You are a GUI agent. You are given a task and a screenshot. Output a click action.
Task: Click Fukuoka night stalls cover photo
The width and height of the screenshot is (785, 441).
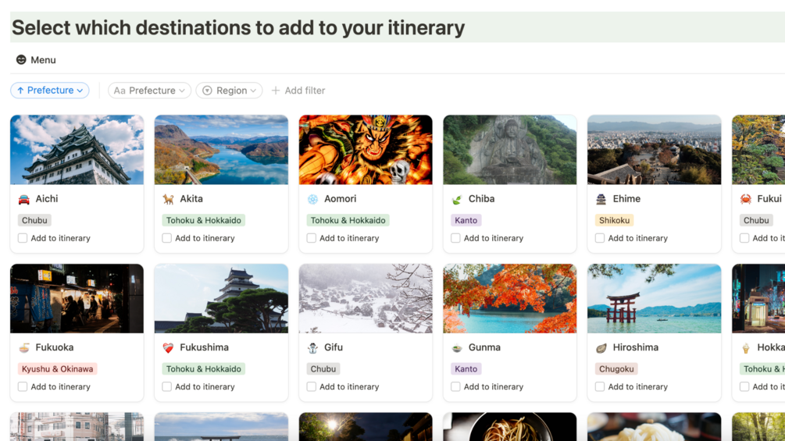(x=77, y=298)
